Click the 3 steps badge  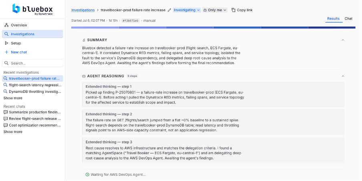[132, 76]
